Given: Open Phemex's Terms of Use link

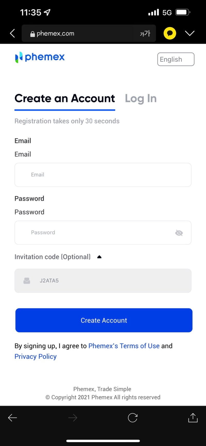Looking at the screenshot, I should (124, 346).
